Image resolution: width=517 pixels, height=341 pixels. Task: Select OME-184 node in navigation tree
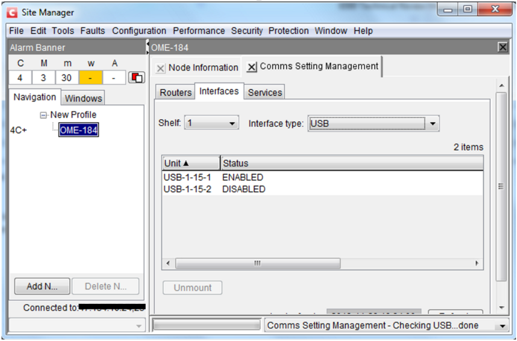click(78, 130)
